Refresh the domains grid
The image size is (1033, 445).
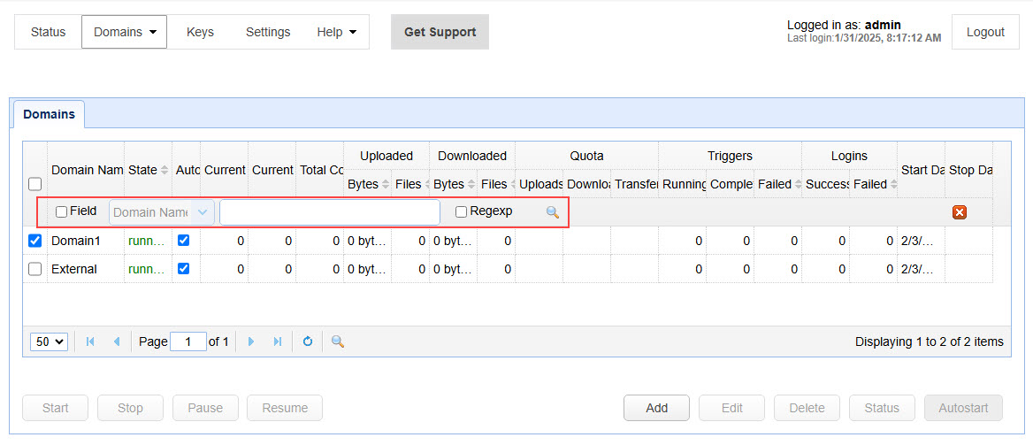click(x=308, y=341)
